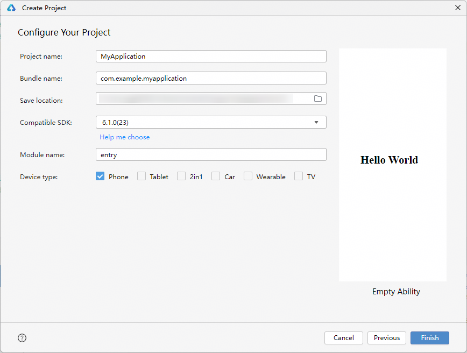Open the help question mark icon
This screenshot has height=353, width=467.
pyautogui.click(x=22, y=338)
